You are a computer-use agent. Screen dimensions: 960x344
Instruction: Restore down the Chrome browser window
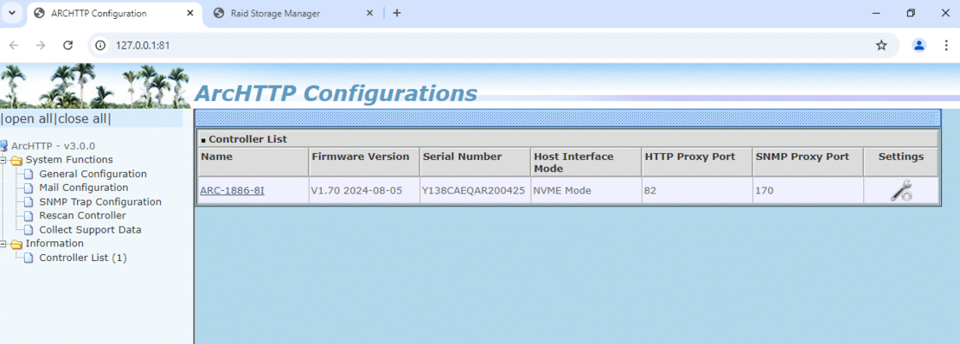click(911, 13)
